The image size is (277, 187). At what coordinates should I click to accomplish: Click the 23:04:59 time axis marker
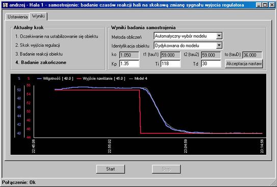[x=186, y=146]
